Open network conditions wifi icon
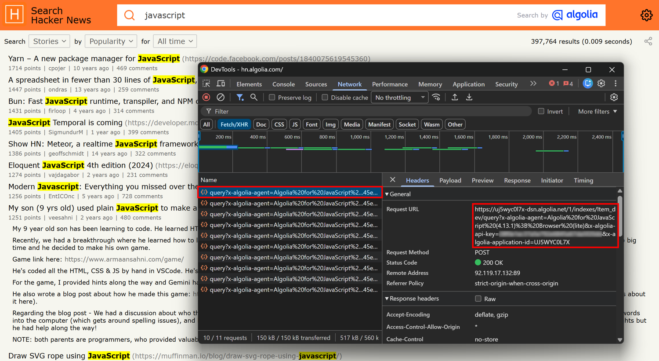Image resolution: width=659 pixels, height=361 pixels. tap(436, 97)
